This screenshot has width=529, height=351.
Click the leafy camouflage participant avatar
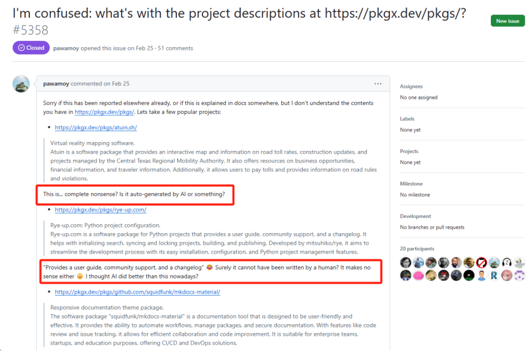point(431,275)
